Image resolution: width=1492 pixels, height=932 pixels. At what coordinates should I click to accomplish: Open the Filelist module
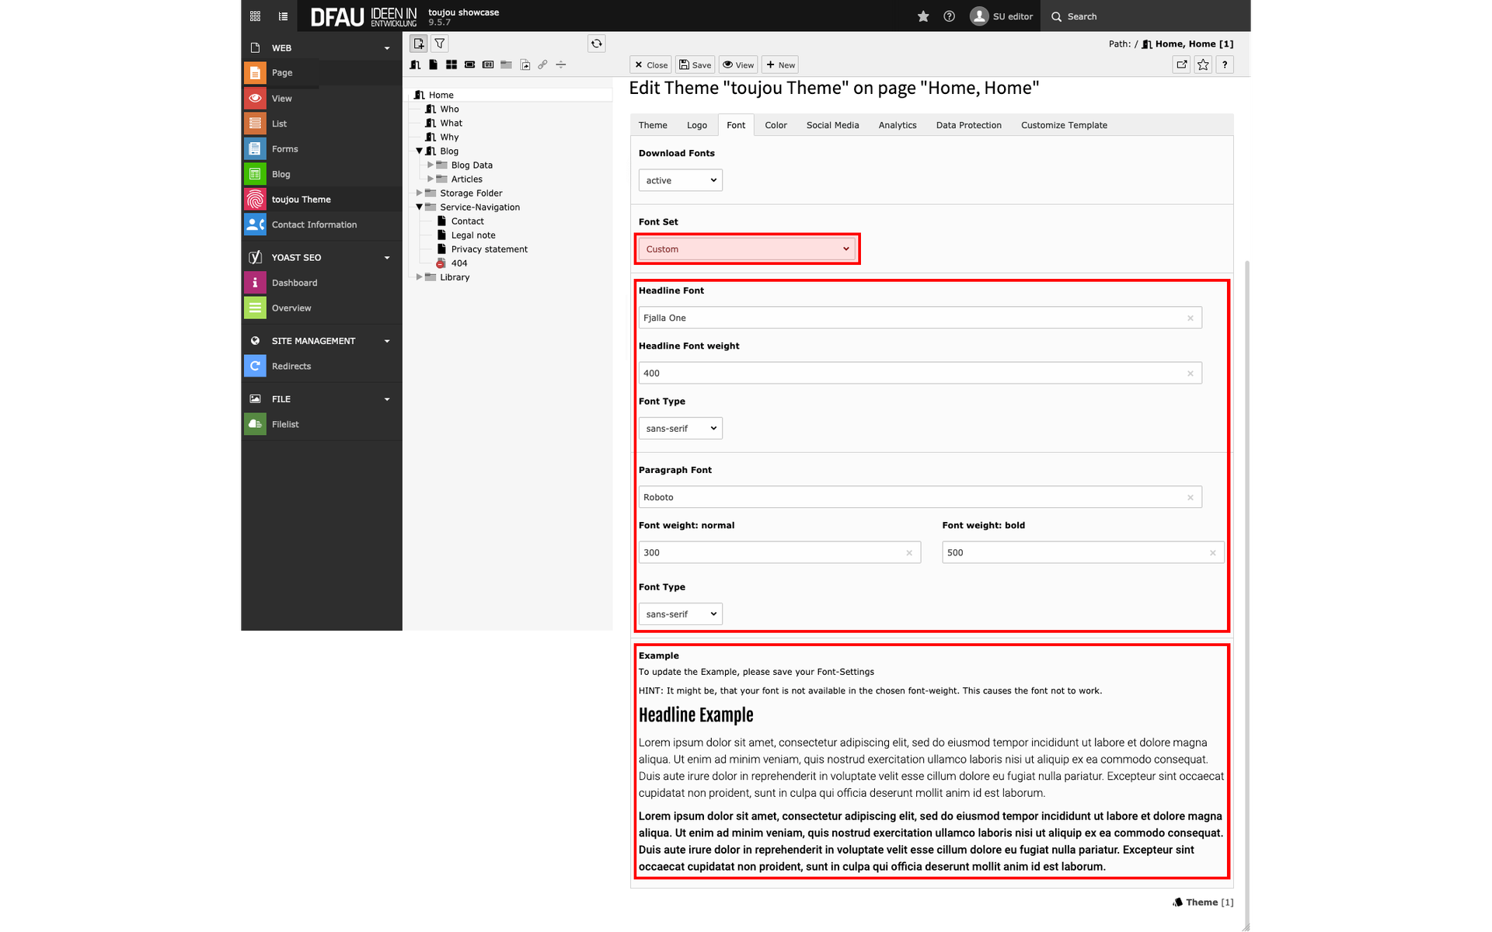coord(284,424)
